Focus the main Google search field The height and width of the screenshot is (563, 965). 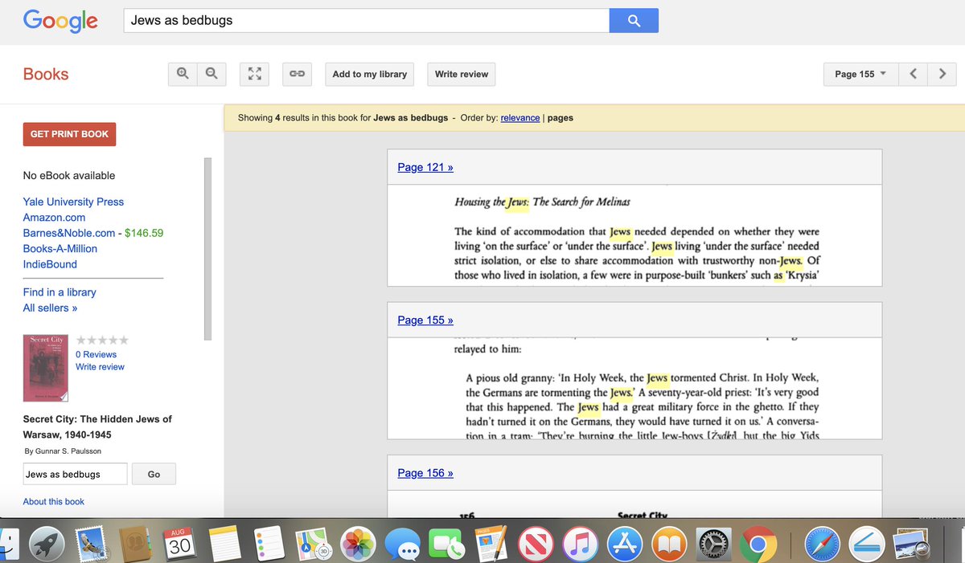[366, 21]
